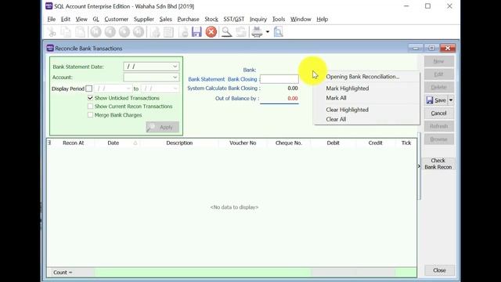Open the Sales menu
Image resolution: width=501 pixels, height=282 pixels.
point(165,19)
